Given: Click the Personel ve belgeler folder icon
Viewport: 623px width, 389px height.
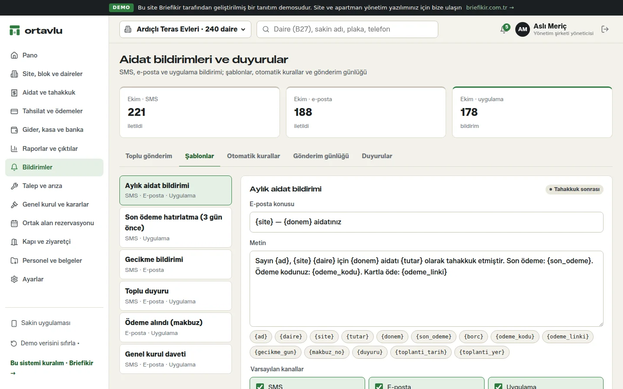Looking at the screenshot, I should click(14, 261).
